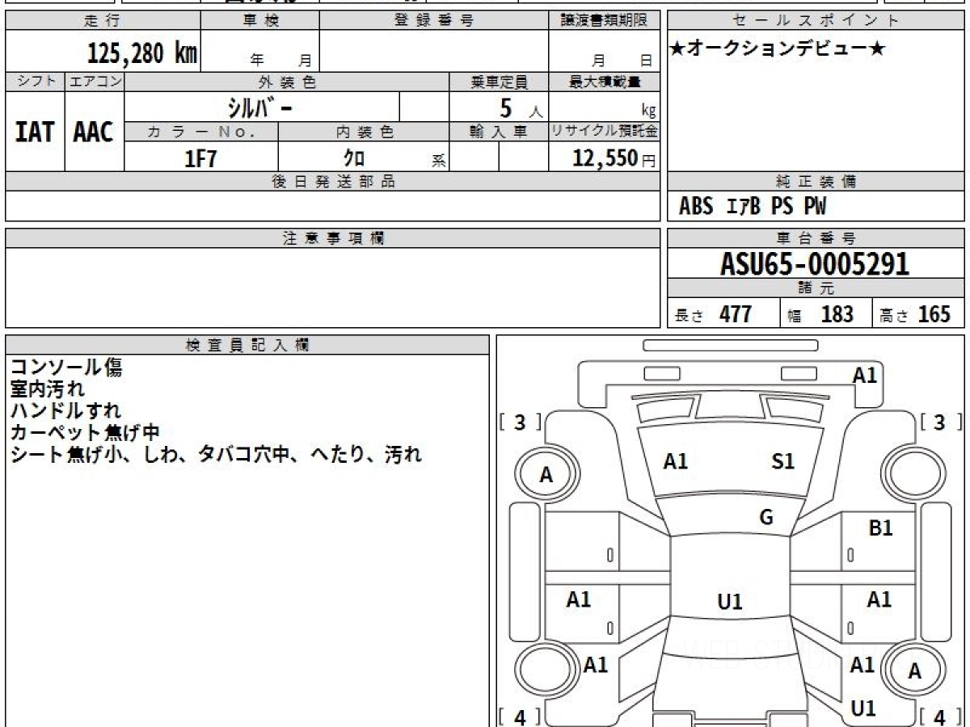Click the ABS エアB PS PW equipment line
The width and height of the screenshot is (970, 727).
tap(753, 207)
